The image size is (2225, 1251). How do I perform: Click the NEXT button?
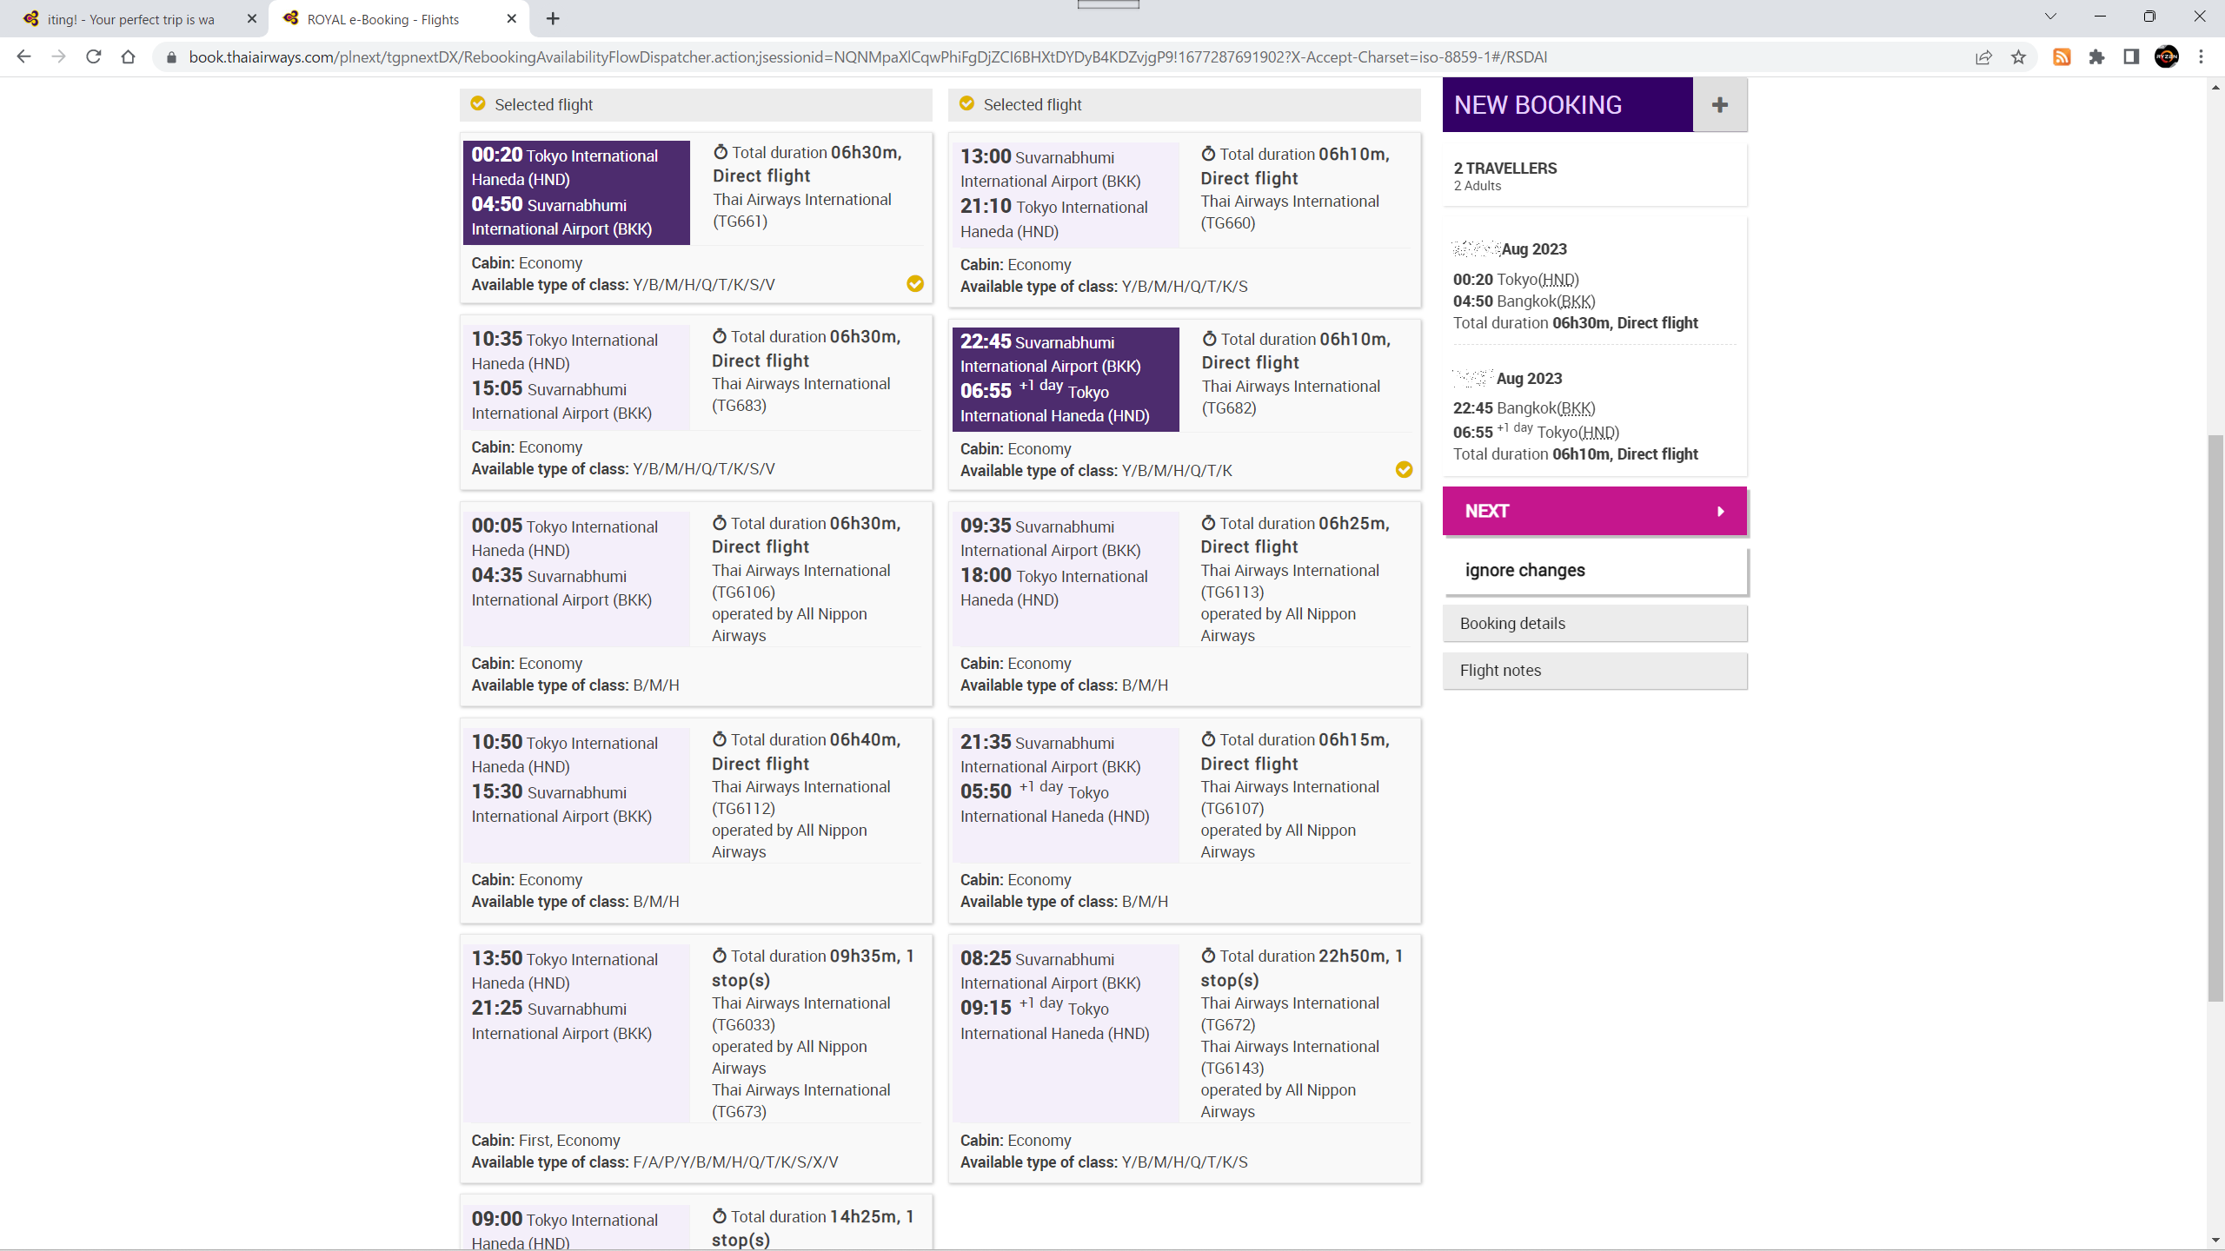pos(1595,511)
